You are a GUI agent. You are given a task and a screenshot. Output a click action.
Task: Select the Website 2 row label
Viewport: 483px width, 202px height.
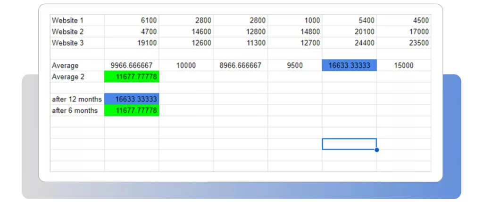click(77, 31)
